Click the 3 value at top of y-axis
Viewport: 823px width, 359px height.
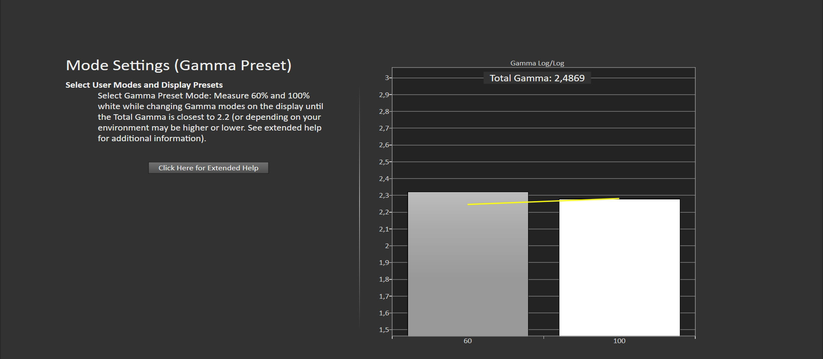(387, 78)
